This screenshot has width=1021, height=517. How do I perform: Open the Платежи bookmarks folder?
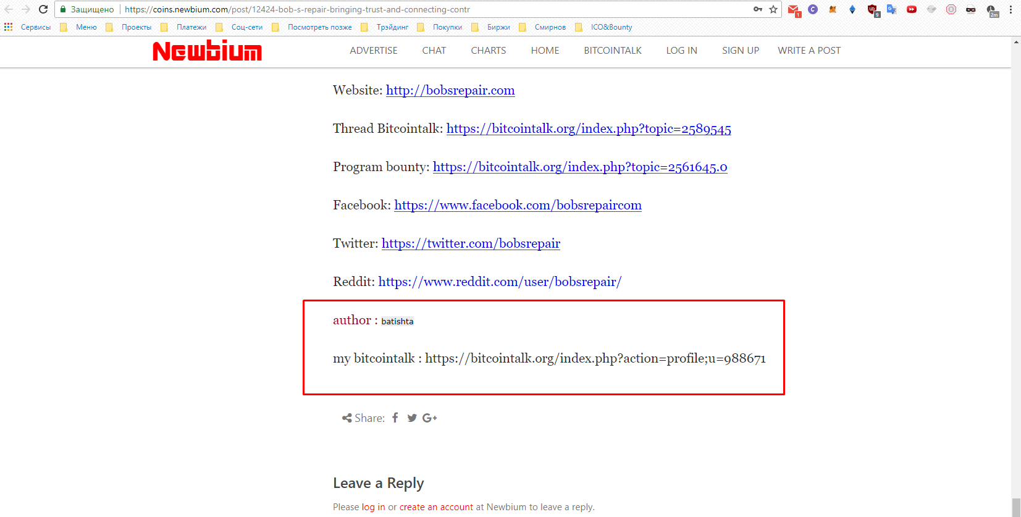click(183, 27)
